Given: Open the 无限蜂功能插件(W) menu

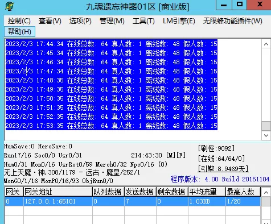Looking at the screenshot, I should (x=233, y=21).
